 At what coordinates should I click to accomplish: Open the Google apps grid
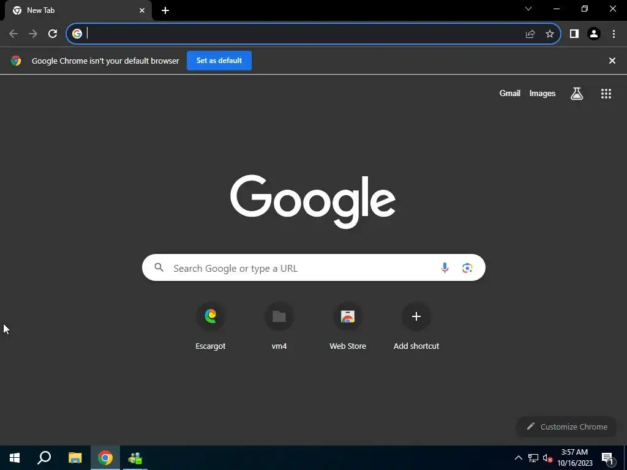click(x=606, y=94)
